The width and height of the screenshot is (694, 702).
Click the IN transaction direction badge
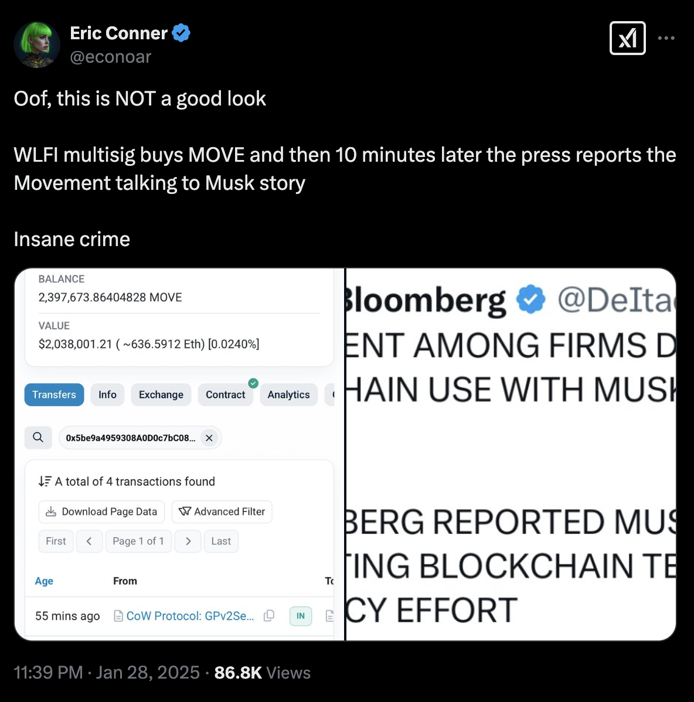click(x=300, y=616)
